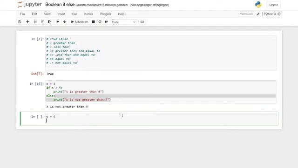The width and height of the screenshot is (298, 168).
Task: Move the selected cell down with the arrow
Action: [65, 22]
